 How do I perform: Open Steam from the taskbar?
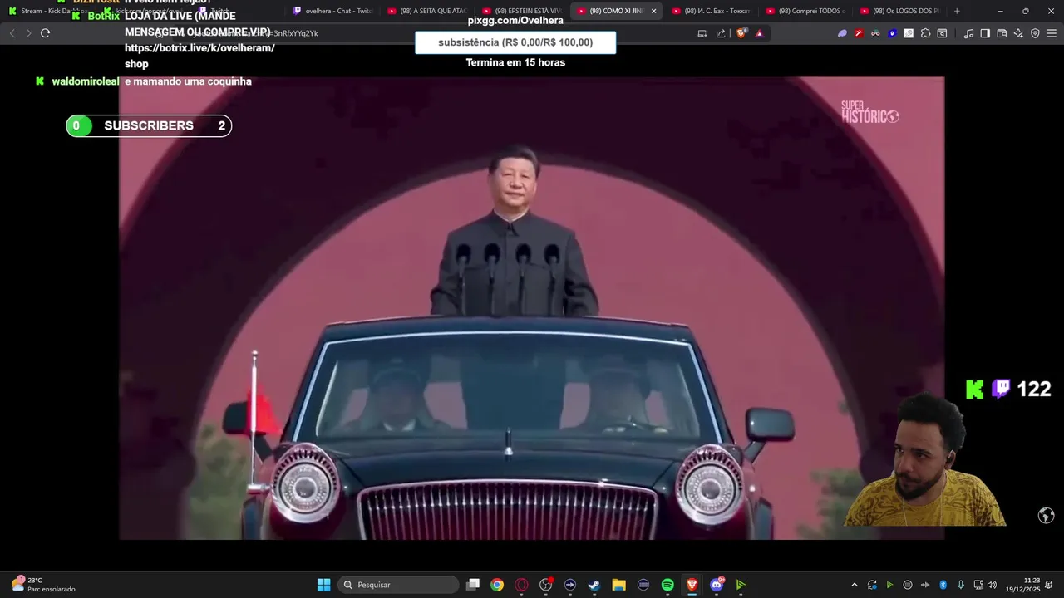[594, 585]
